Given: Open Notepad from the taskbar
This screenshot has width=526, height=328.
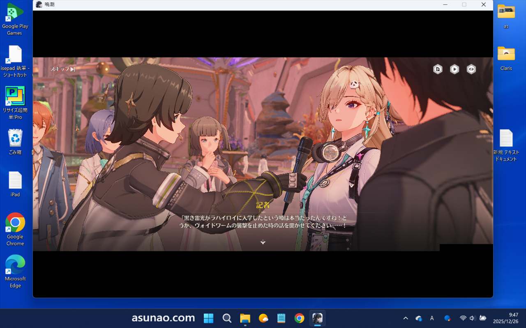Looking at the screenshot, I should [x=281, y=318].
